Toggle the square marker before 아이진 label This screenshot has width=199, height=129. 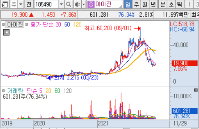pyautogui.click(x=4, y=24)
